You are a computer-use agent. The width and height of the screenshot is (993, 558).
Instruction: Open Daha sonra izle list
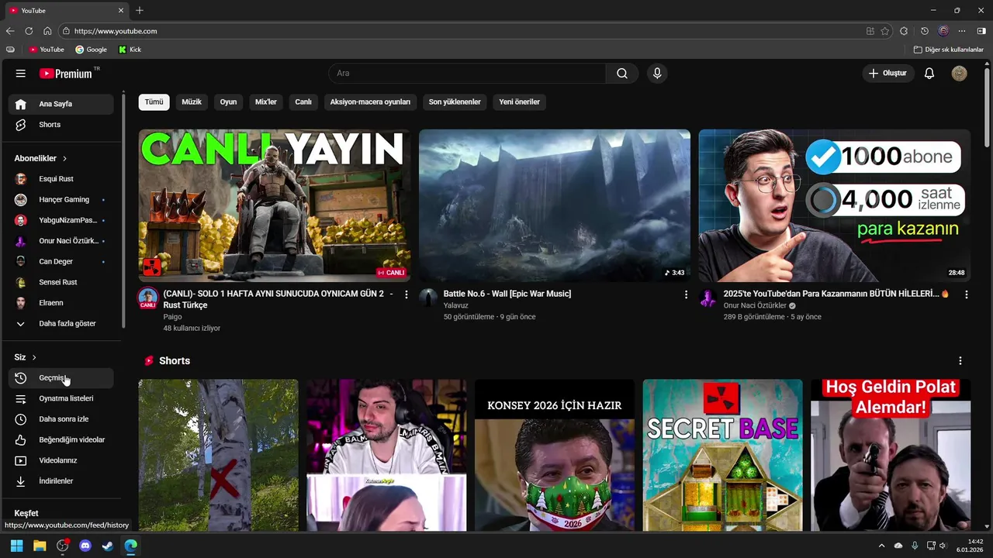(61, 419)
